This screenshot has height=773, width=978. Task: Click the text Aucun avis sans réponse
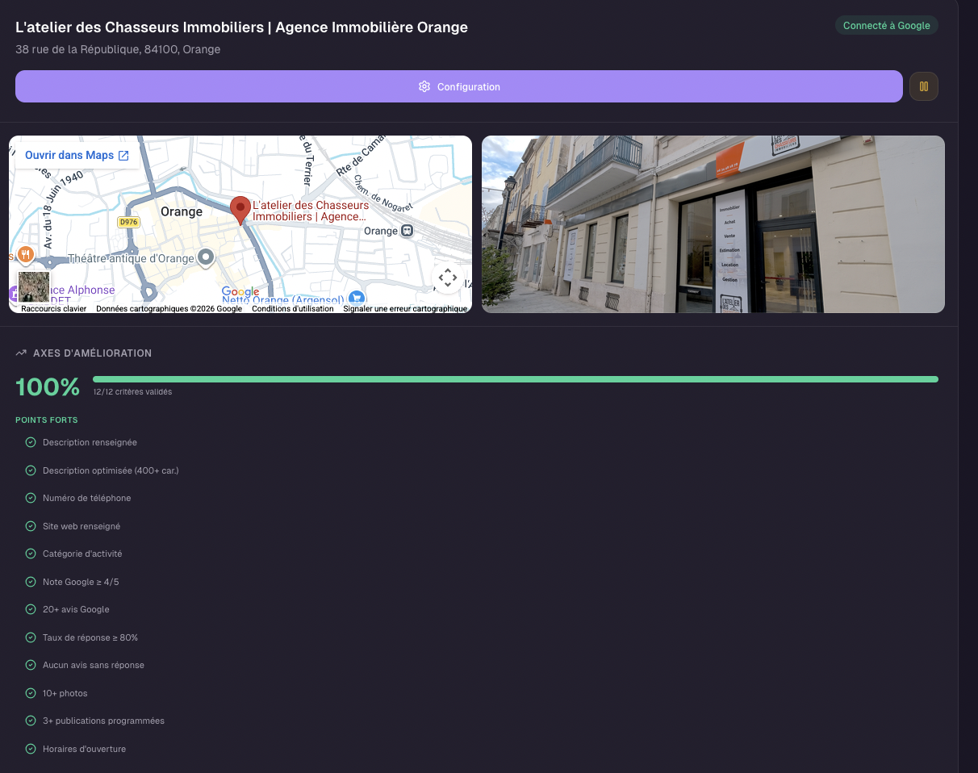(x=94, y=665)
